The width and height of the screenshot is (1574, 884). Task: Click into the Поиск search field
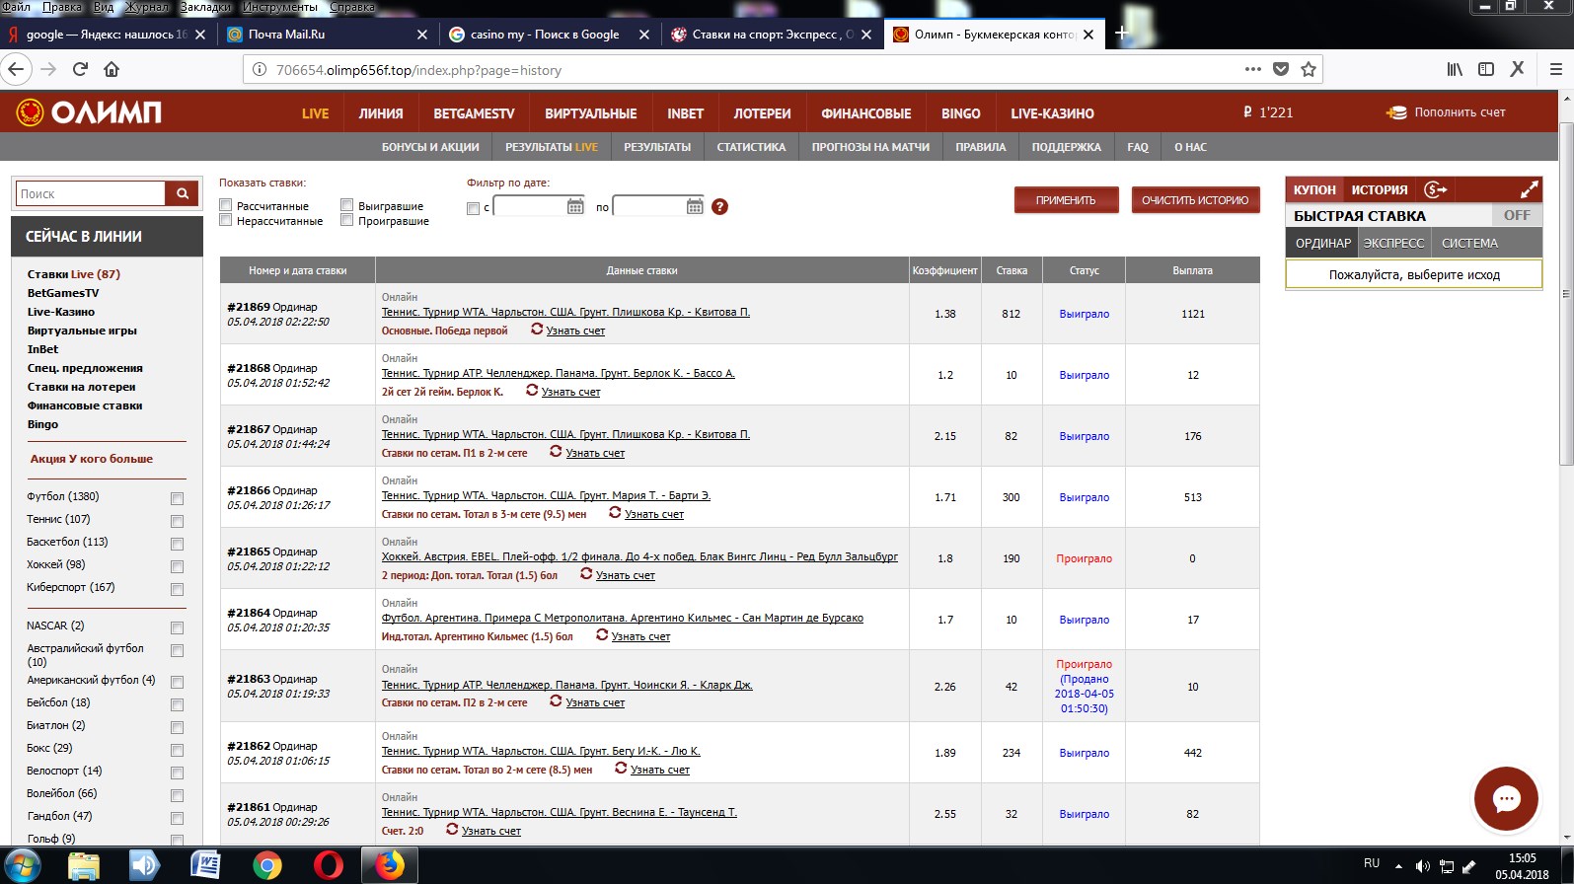pos(91,193)
